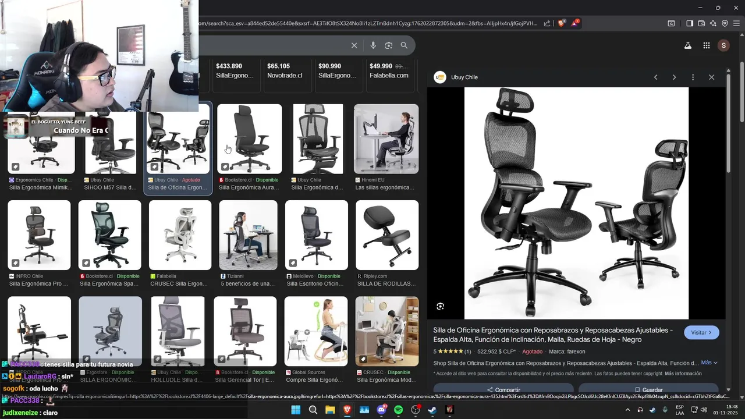Open Melollevo Silla Escritorio Oficina result
Screen dimensions: 745x419
click(316, 235)
